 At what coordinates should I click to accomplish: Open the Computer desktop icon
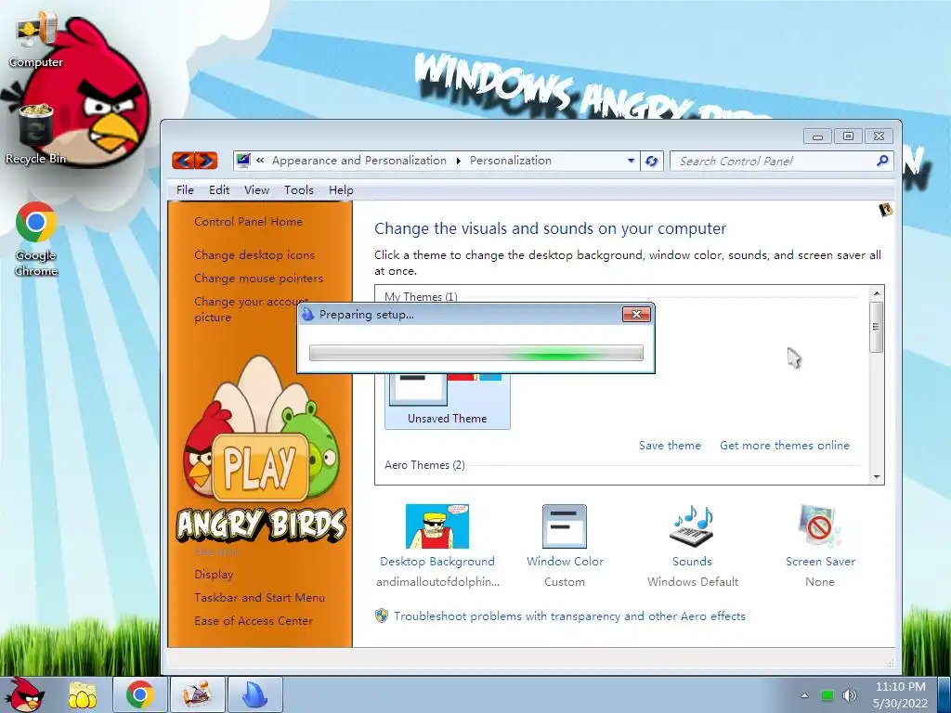pos(36,37)
